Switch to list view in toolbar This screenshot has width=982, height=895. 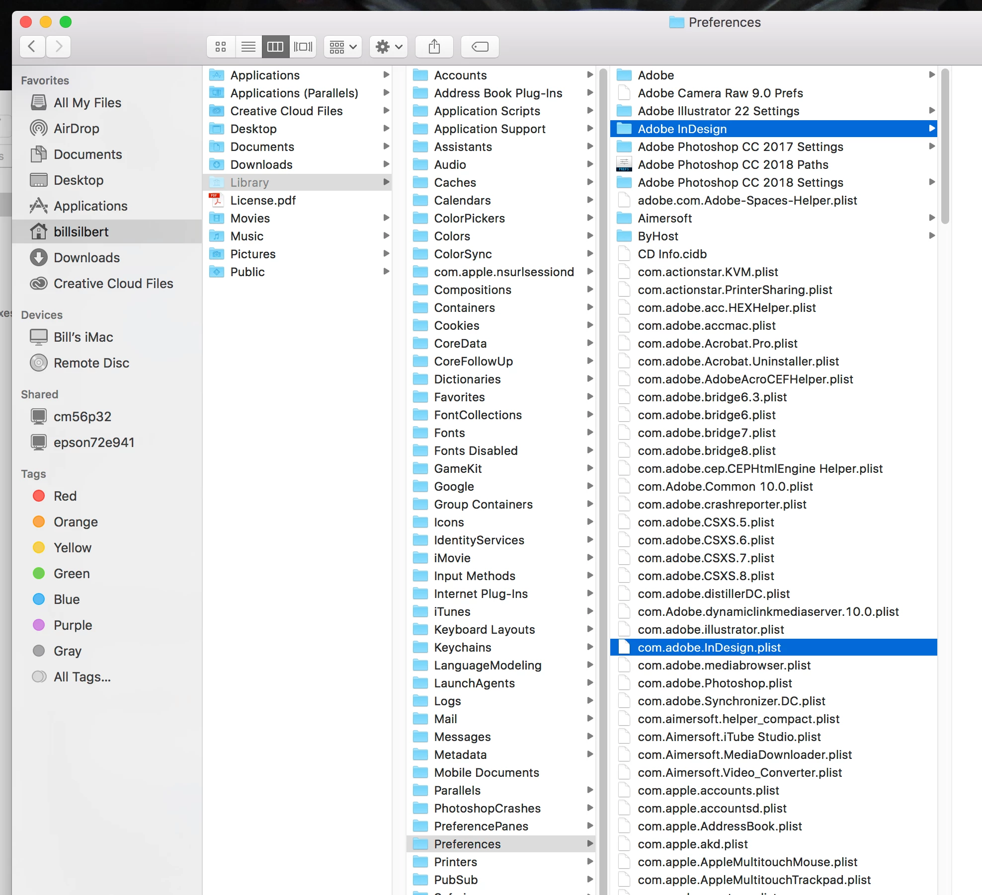[248, 47]
